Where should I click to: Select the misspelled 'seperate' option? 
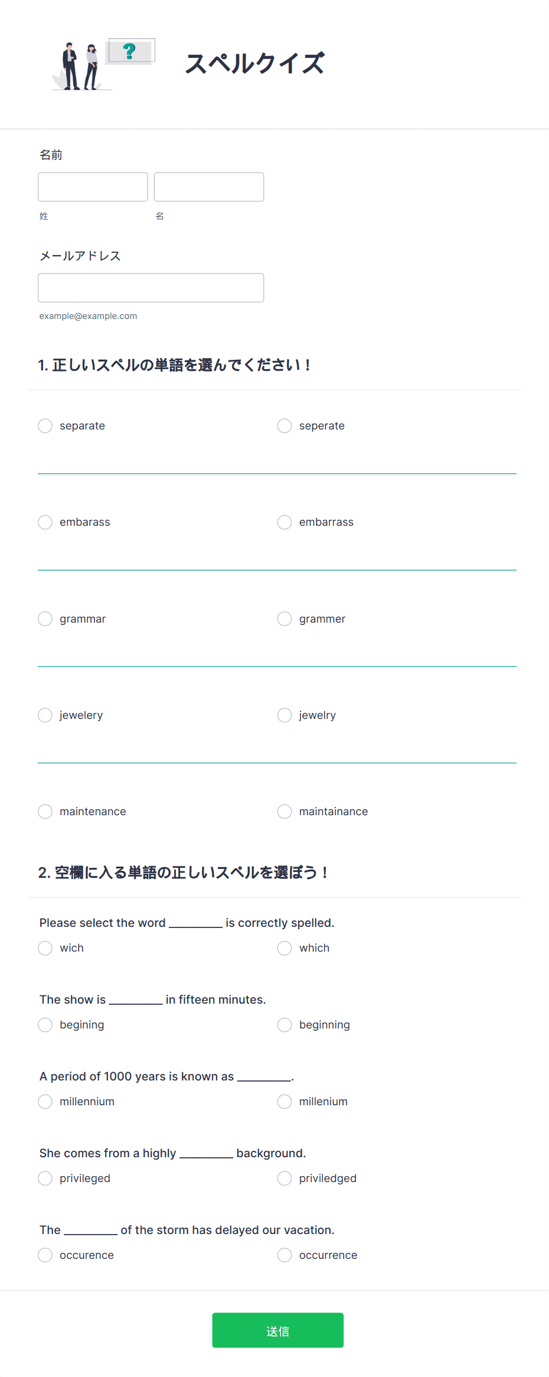285,426
